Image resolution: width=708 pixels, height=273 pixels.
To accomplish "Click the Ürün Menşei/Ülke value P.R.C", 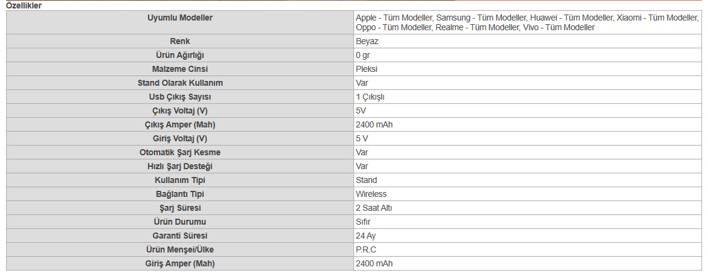I will point(366,249).
